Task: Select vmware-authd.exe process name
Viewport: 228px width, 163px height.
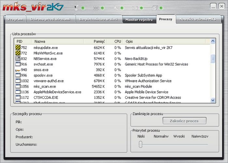Action: pyautogui.click(x=49, y=81)
